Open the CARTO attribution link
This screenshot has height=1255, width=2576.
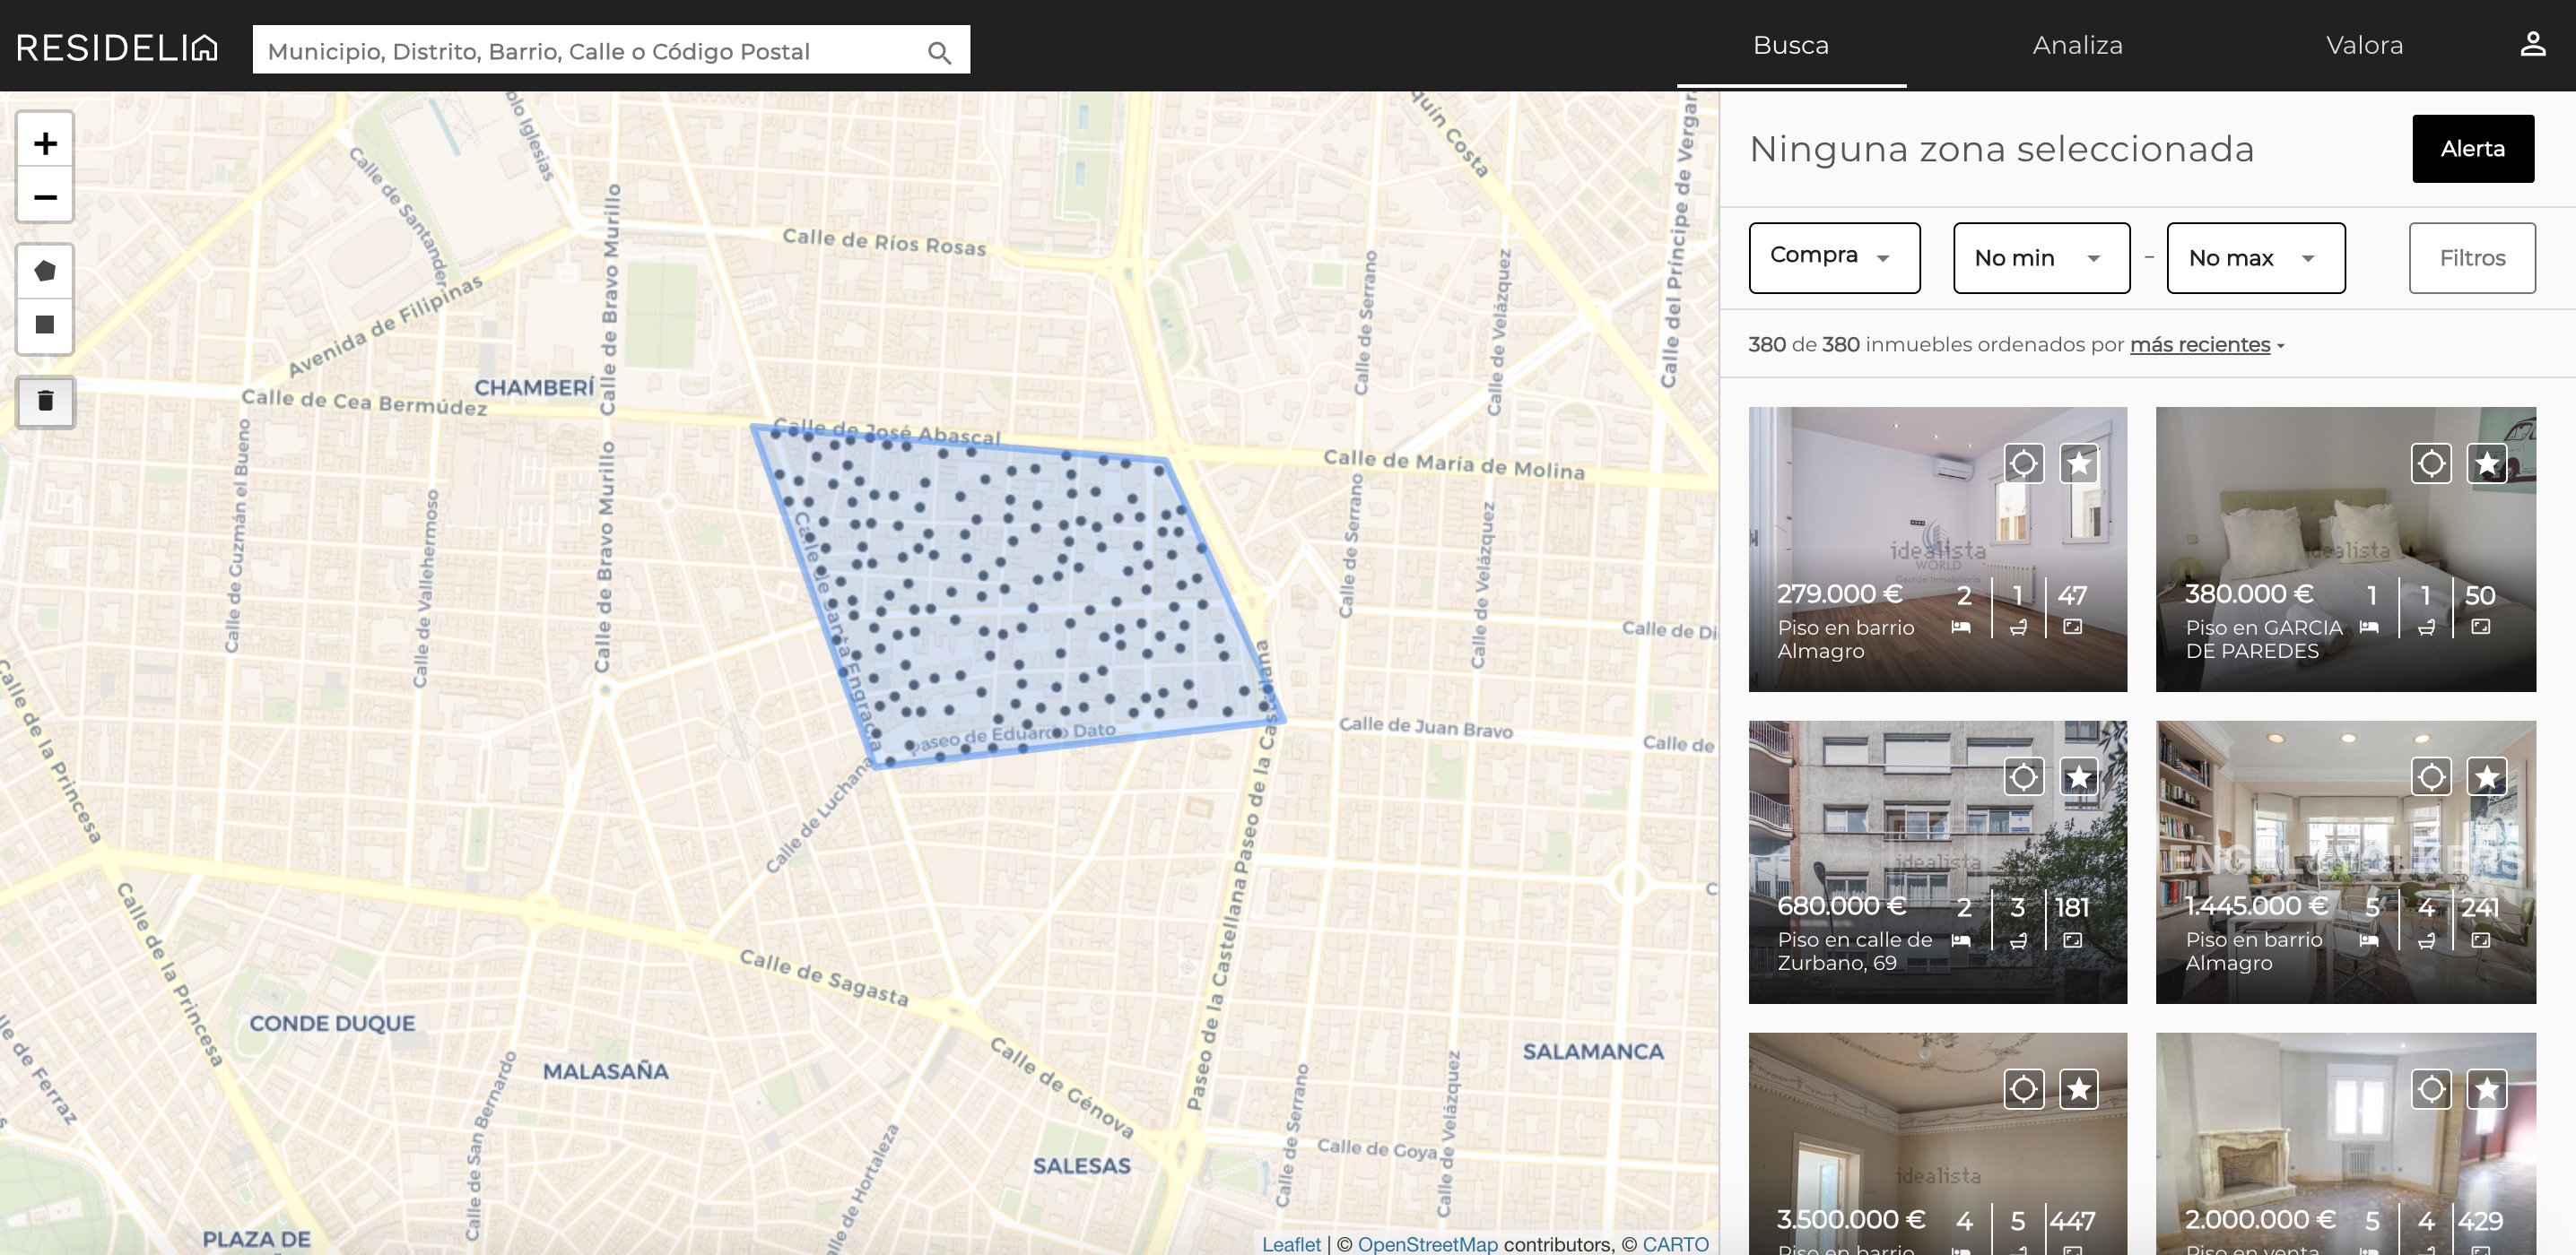(1675, 1244)
